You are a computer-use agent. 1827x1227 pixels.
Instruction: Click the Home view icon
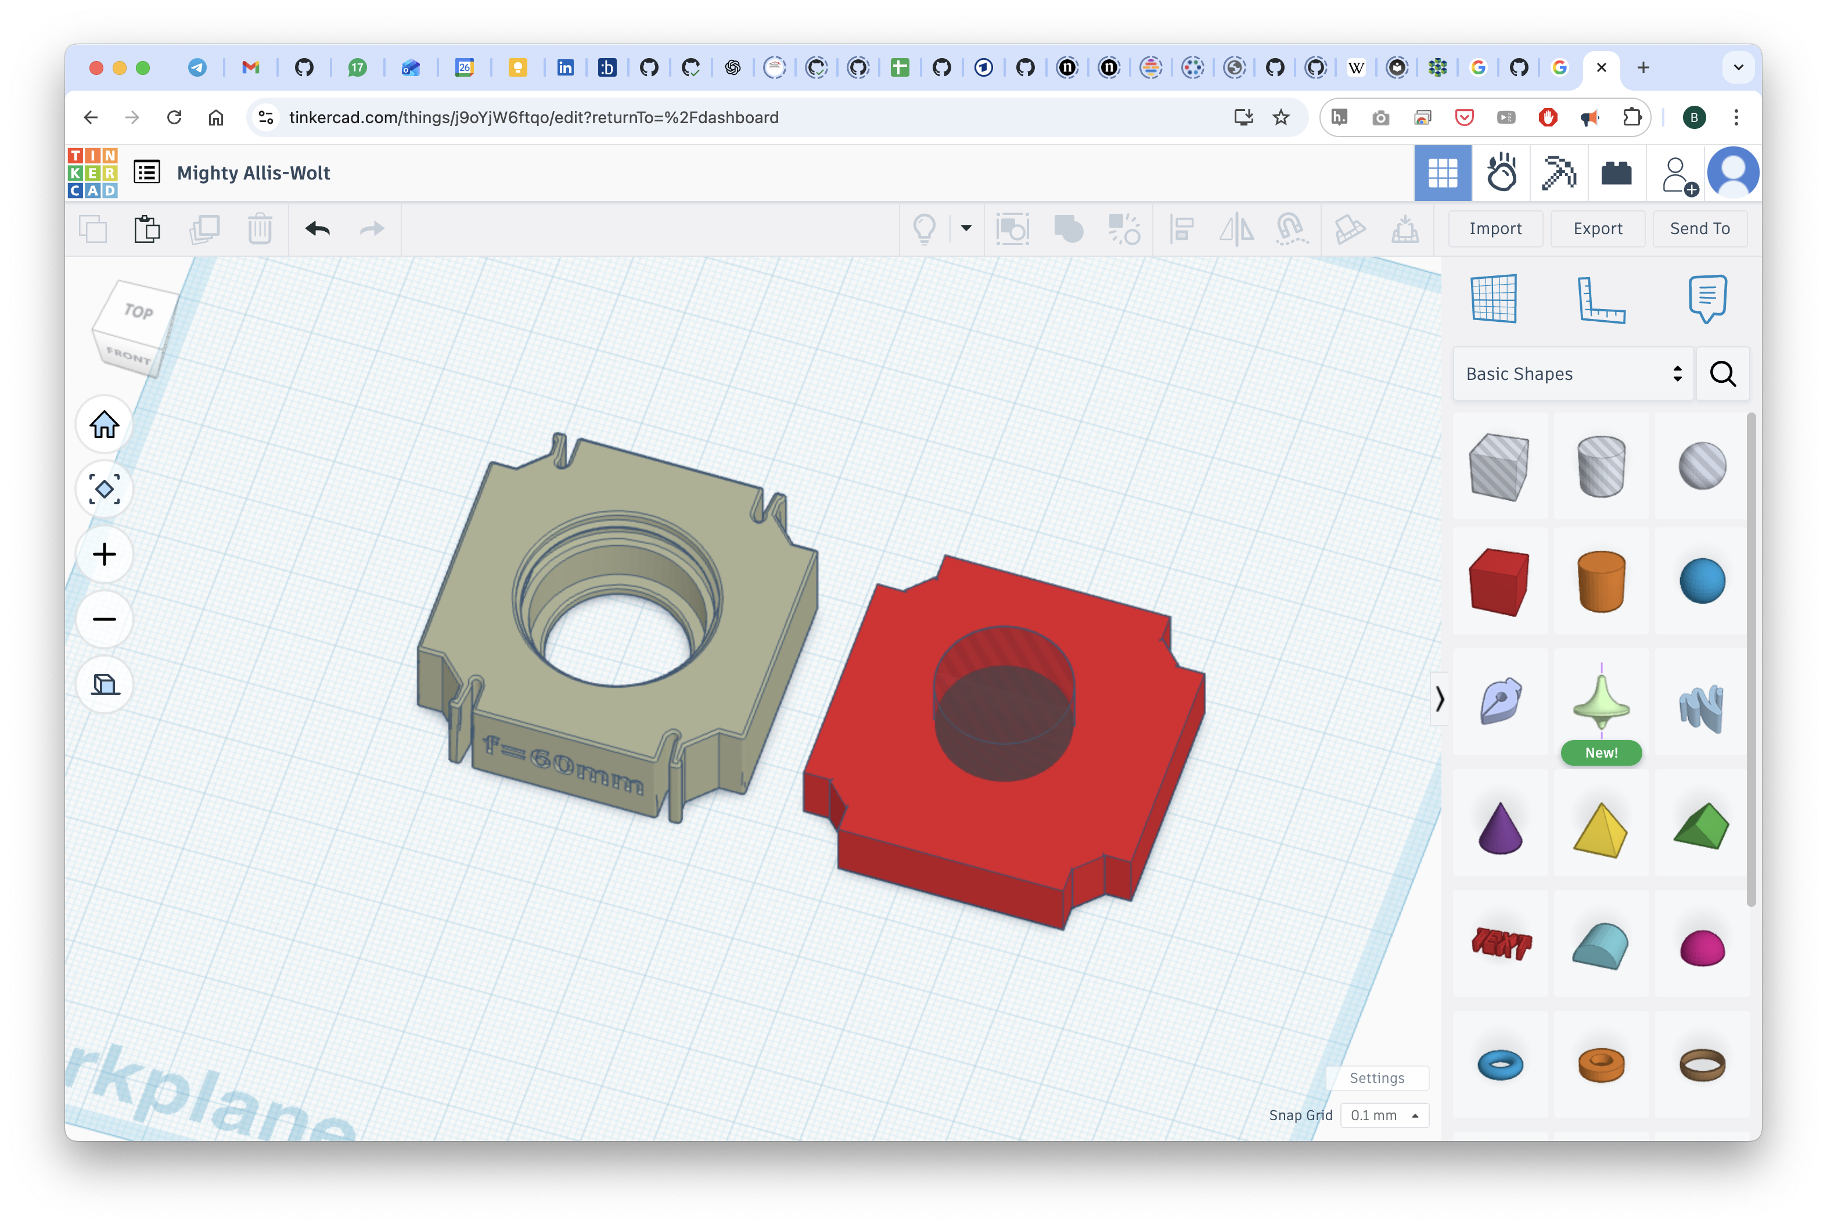click(104, 425)
